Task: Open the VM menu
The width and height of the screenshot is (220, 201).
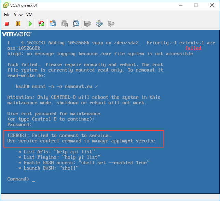Action: [29, 15]
